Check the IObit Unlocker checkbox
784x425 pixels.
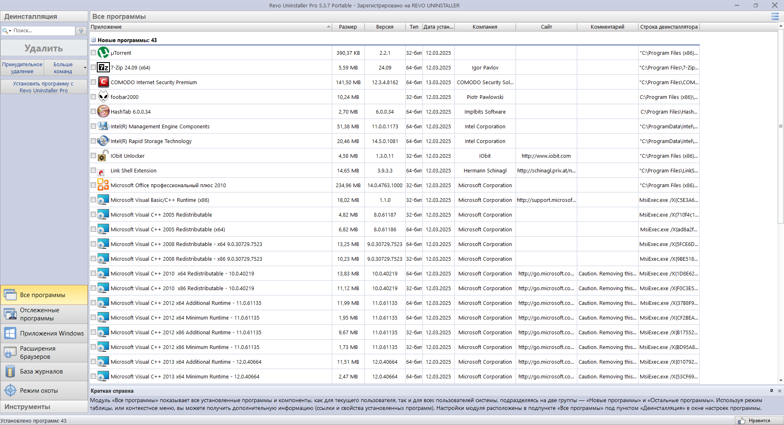point(94,156)
